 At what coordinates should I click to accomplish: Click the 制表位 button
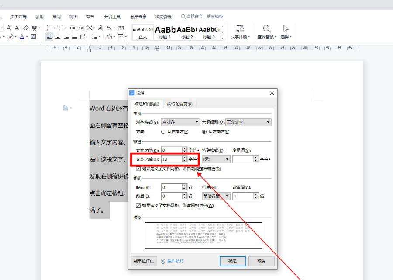(144, 261)
